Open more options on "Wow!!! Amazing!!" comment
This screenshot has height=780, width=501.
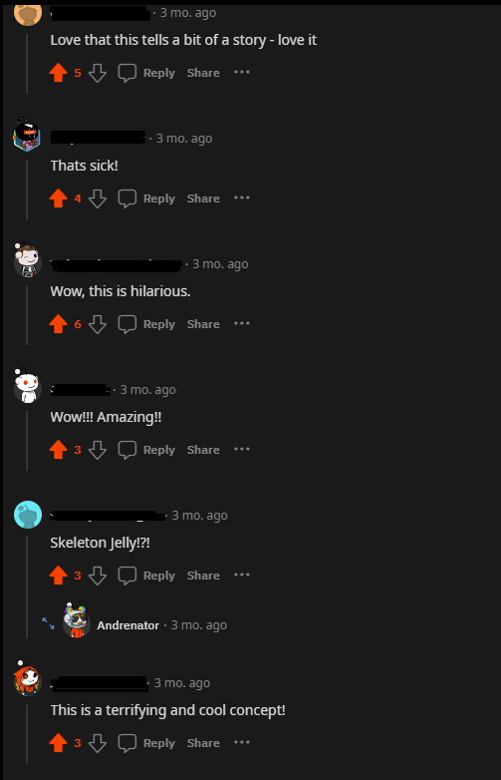(242, 449)
